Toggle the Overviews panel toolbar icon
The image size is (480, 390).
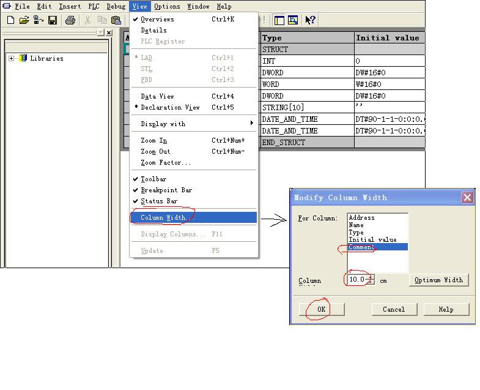coord(279,20)
